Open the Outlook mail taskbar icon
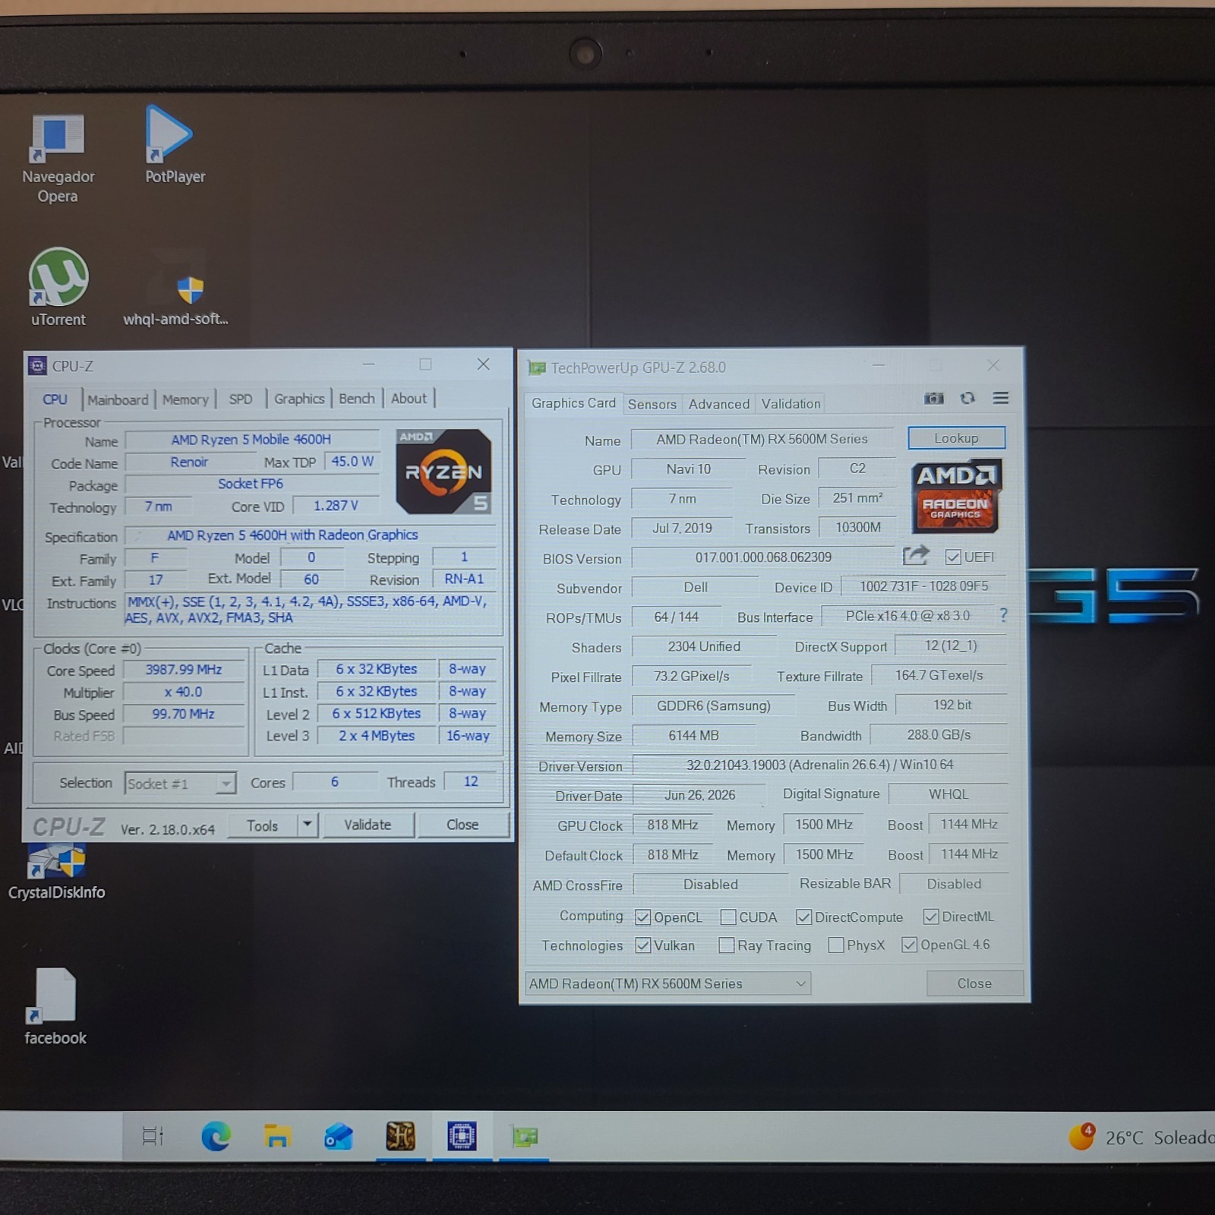Image resolution: width=1215 pixels, height=1215 pixels. pyautogui.click(x=339, y=1137)
